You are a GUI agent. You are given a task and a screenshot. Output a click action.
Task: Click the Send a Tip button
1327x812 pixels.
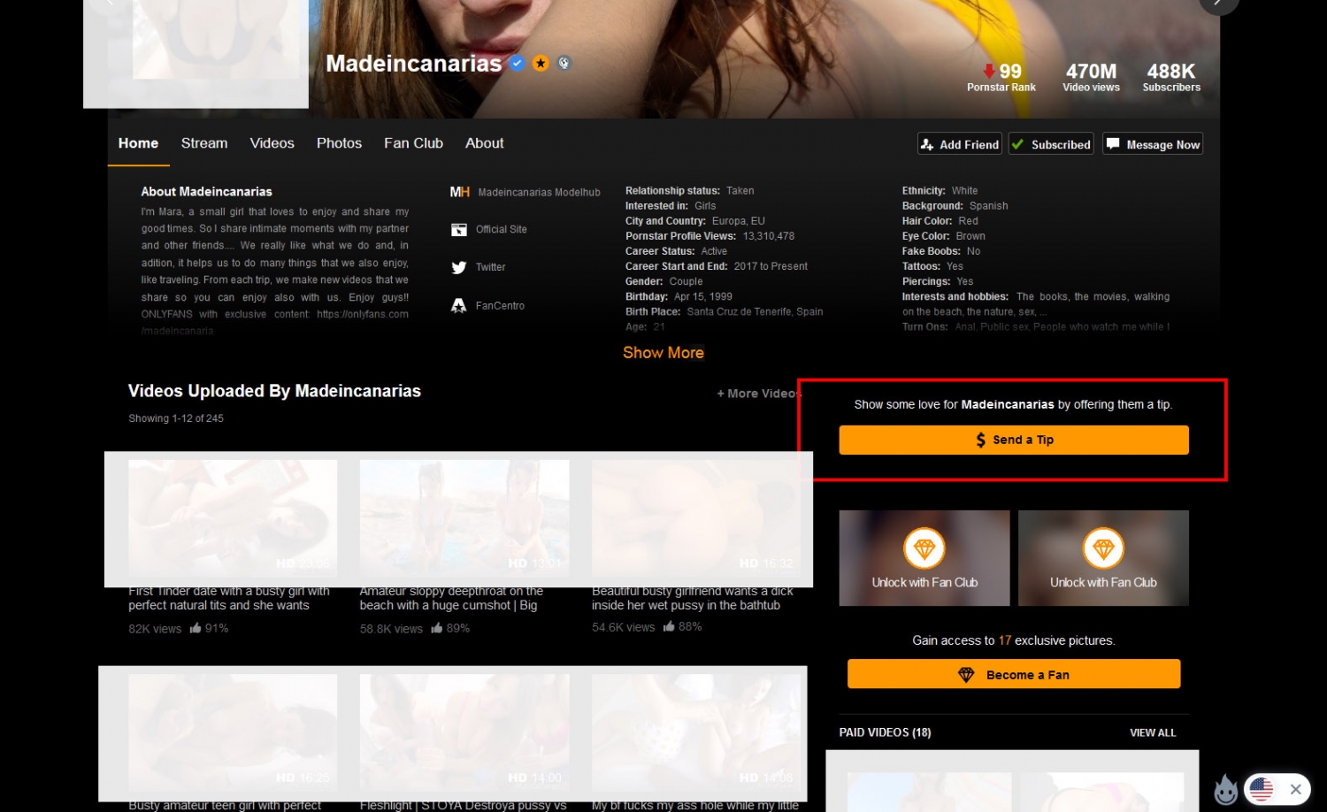[1014, 440]
